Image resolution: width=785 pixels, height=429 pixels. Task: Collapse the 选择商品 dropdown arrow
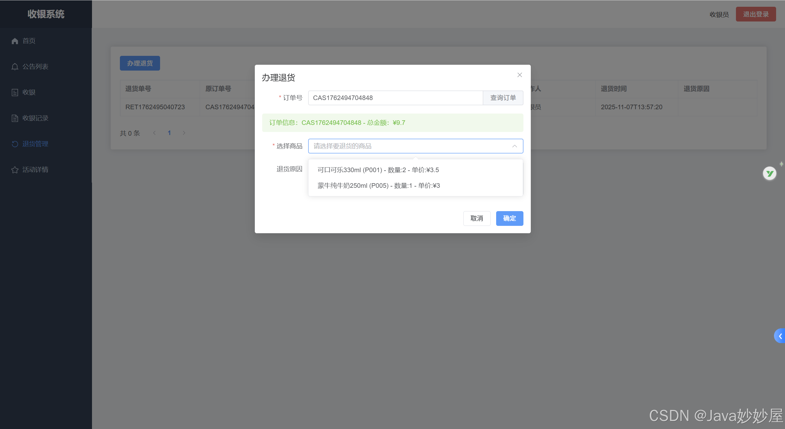[x=515, y=146]
